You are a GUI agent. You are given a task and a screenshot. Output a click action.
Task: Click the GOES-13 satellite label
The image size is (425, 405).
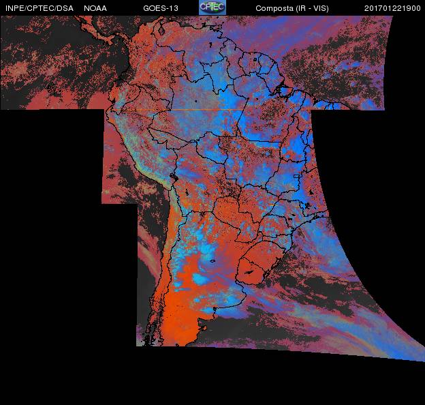[161, 8]
